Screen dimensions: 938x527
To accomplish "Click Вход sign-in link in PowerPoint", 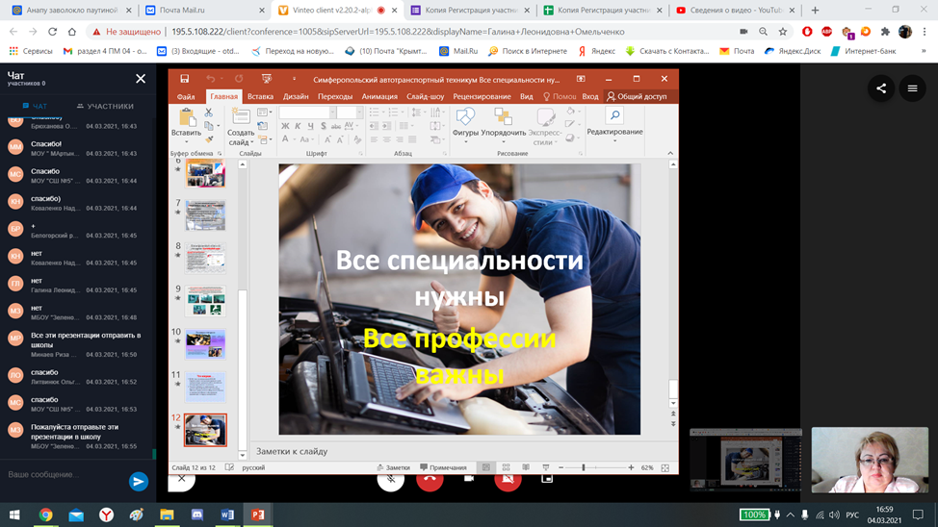I will (x=589, y=96).
